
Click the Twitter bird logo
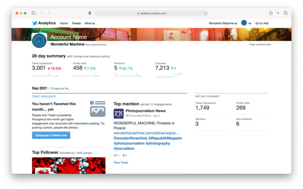34,23
